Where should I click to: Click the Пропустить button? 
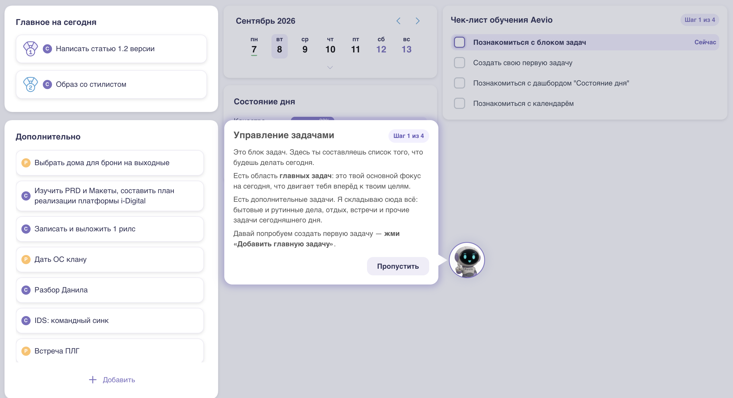tap(398, 266)
